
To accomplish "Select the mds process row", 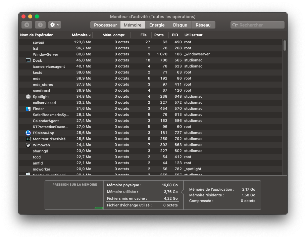I will [150, 79].
